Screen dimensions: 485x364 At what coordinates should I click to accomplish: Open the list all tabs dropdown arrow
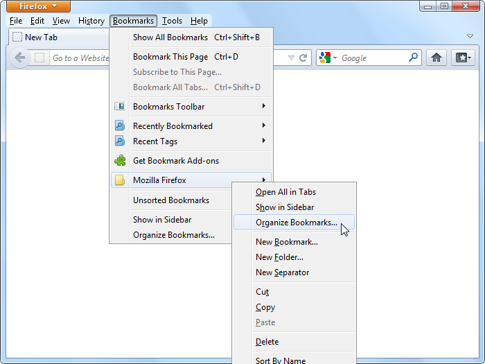tap(470, 37)
